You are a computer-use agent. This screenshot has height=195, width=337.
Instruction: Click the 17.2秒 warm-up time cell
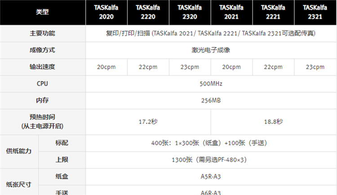pyautogui.click(x=148, y=122)
